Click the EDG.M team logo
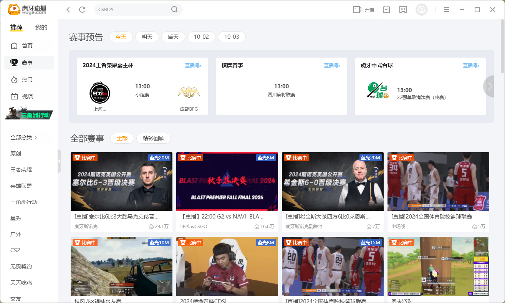Image resolution: width=505 pixels, height=303 pixels. [100, 93]
